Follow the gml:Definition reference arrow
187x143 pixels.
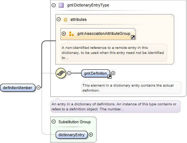(109, 77)
